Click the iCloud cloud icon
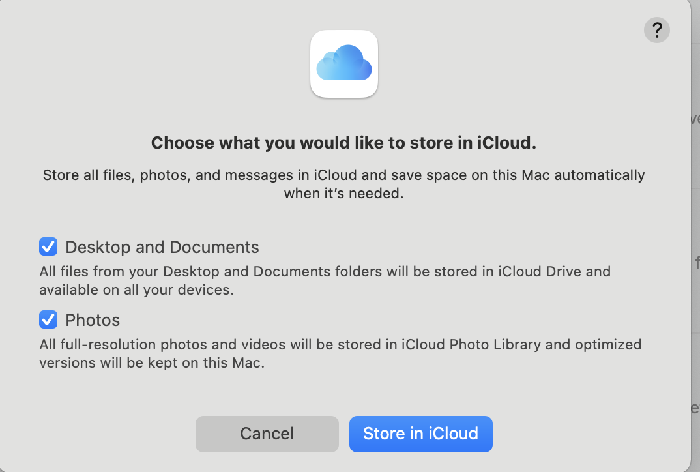700x472 pixels. 343,63
